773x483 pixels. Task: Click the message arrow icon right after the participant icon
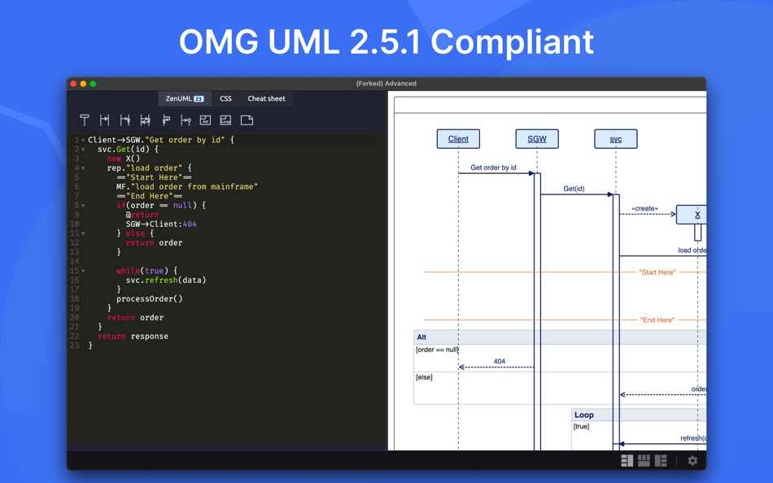coord(104,120)
